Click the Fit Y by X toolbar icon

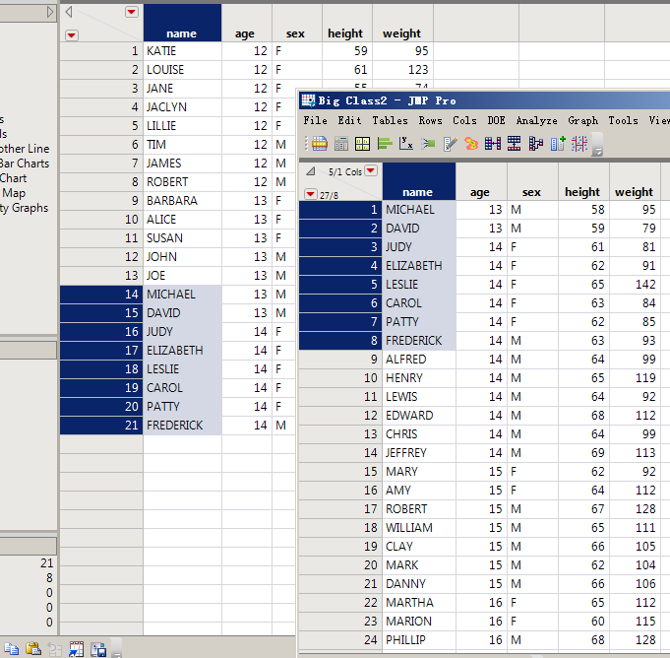406,144
